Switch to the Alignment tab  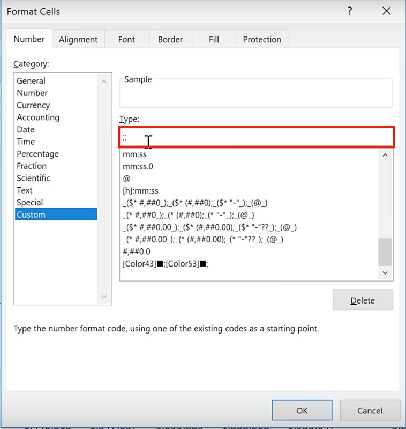pos(78,40)
